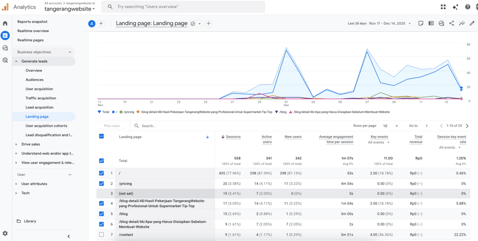Expand the Drive sales section

point(31,144)
